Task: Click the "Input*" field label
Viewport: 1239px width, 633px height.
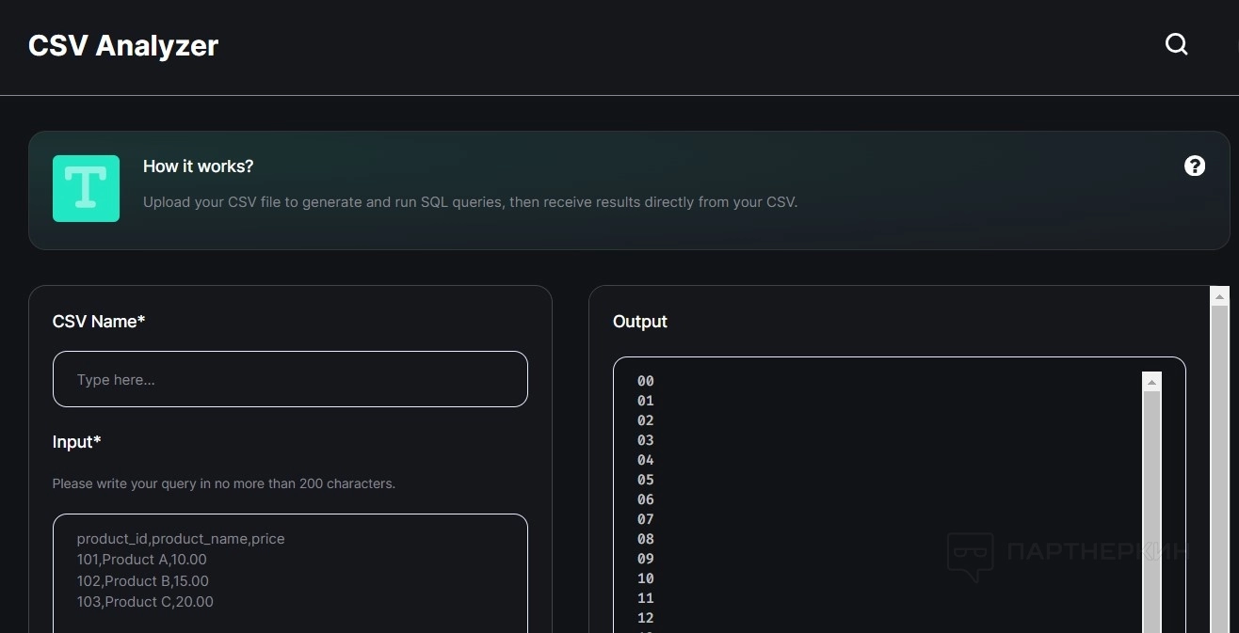Action: (76, 442)
